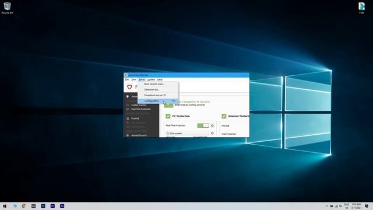373x210 pixels.
Task: Show hidden system tray icons
Action: (x=327, y=206)
